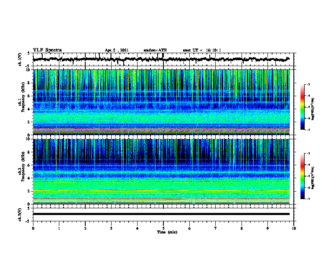Click the "-3" tick on ch.2 colorbar
Viewport: 331px width, 256px height.
pyautogui.click(x=308, y=154)
